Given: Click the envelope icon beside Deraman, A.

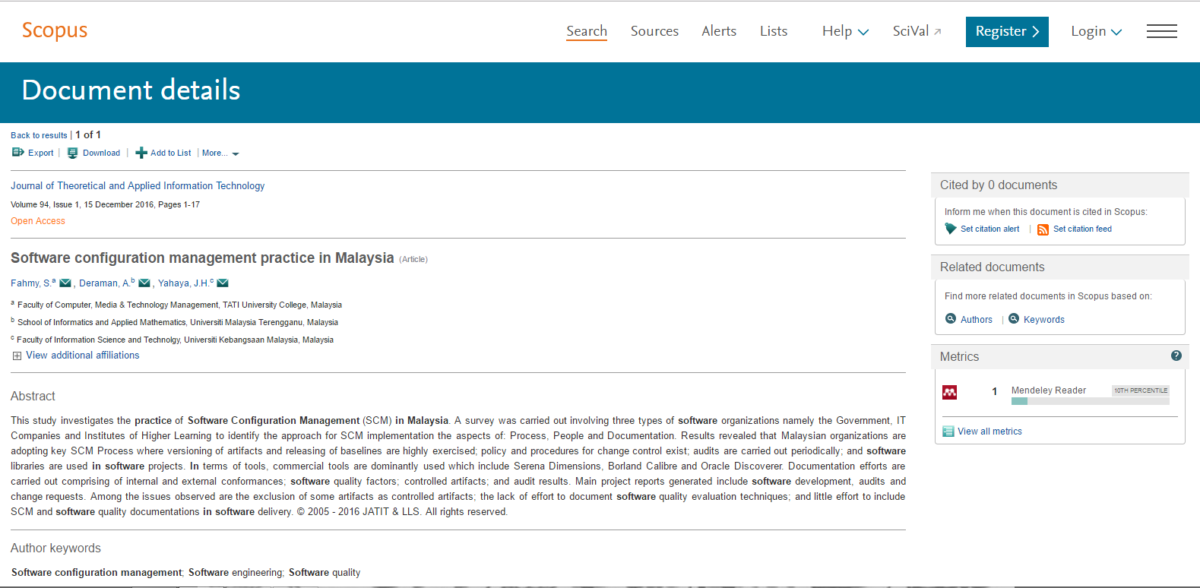Looking at the screenshot, I should (x=144, y=283).
